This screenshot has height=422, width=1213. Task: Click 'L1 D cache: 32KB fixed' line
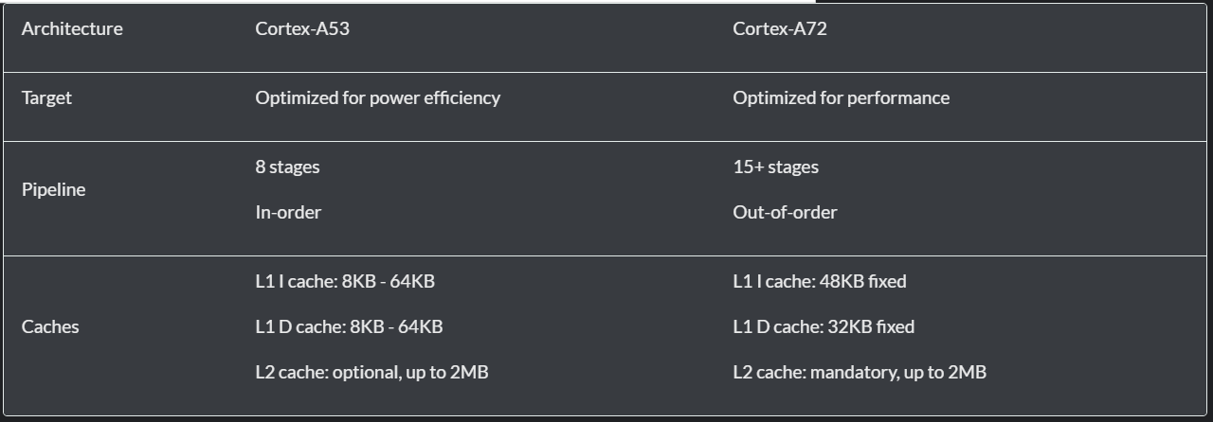824,326
